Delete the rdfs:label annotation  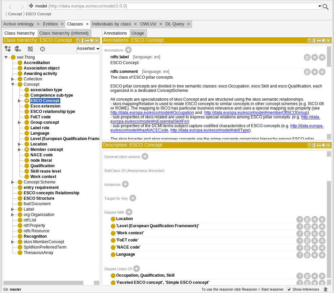315,57
